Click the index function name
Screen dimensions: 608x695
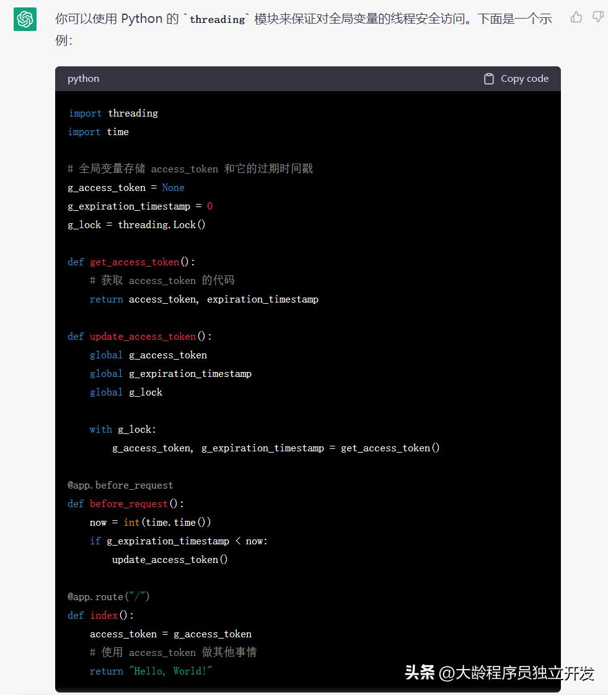click(104, 615)
